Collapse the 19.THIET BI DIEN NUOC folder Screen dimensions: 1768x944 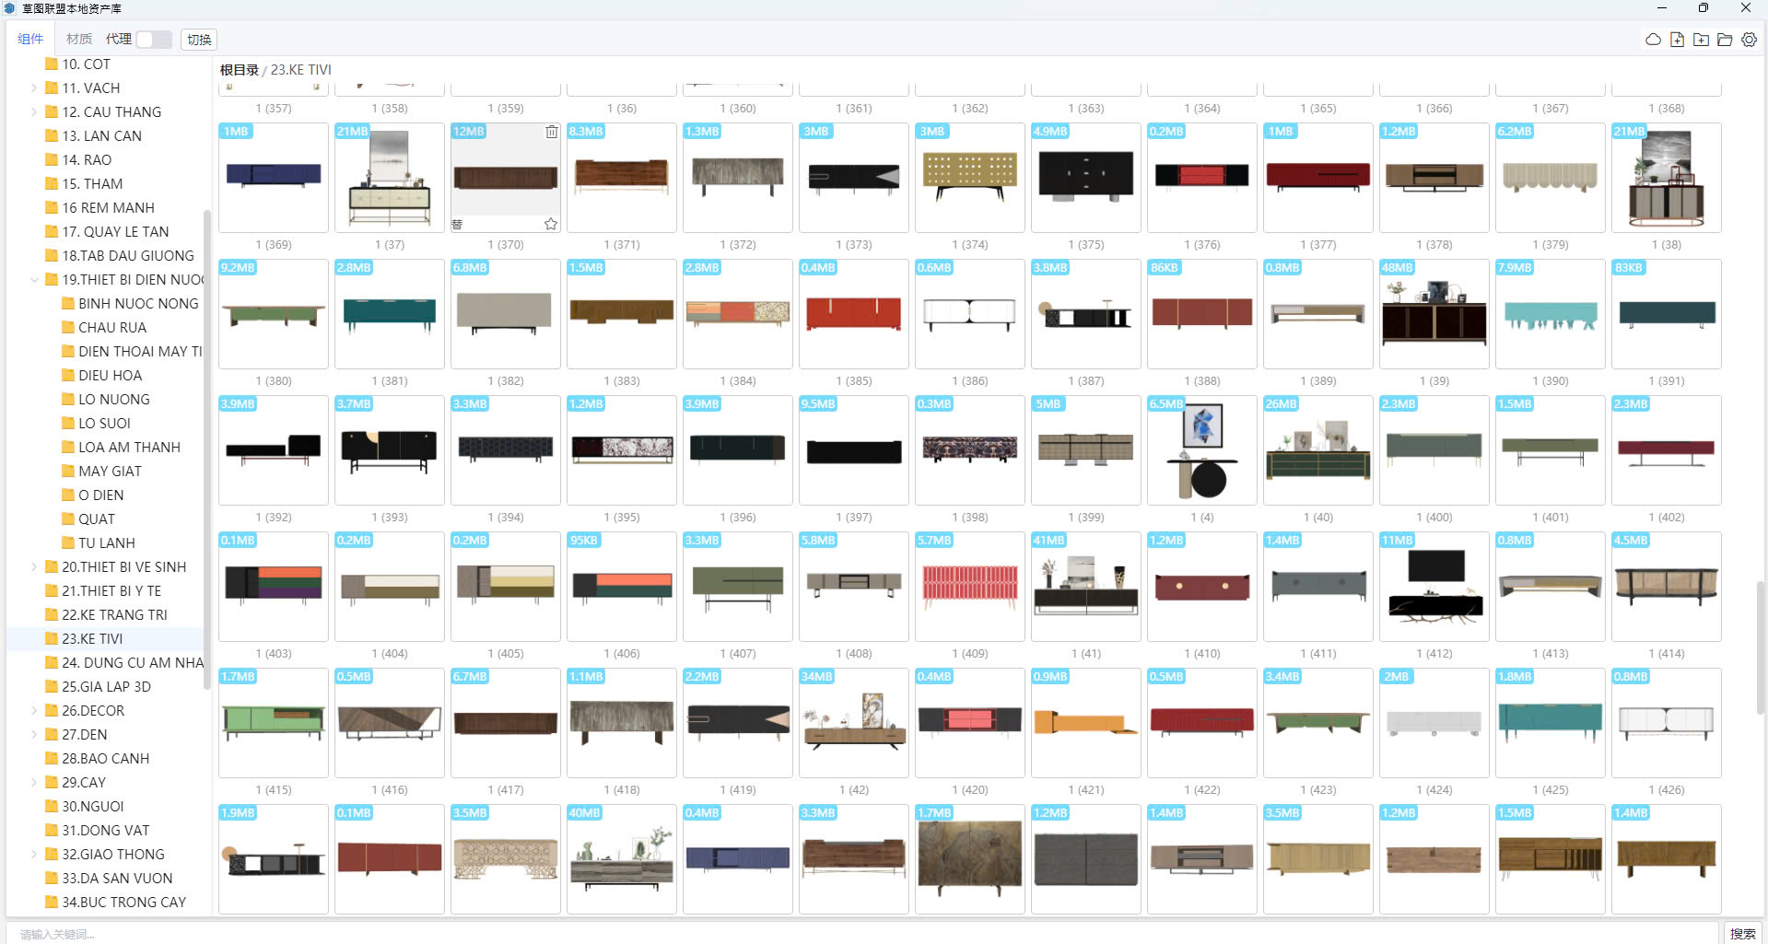[x=34, y=280]
